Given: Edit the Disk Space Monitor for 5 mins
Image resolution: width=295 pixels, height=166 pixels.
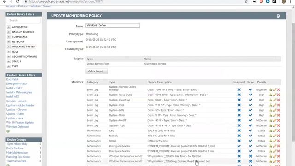Looking at the screenshot, I should point(275,146).
